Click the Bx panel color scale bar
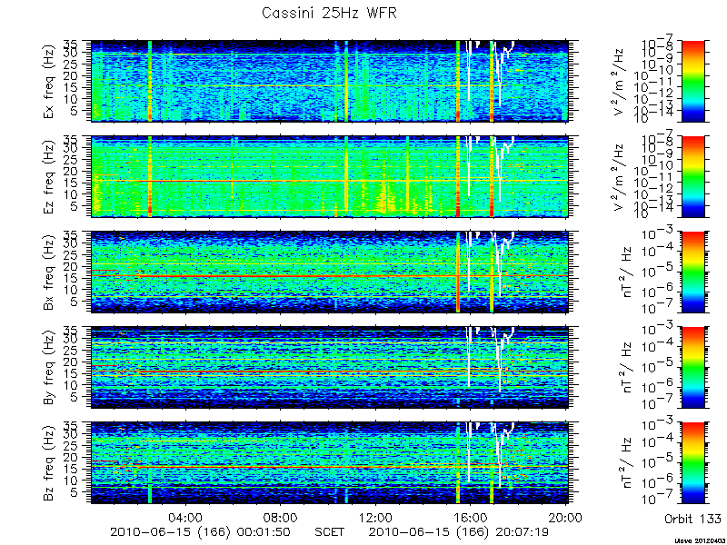 tap(692, 272)
